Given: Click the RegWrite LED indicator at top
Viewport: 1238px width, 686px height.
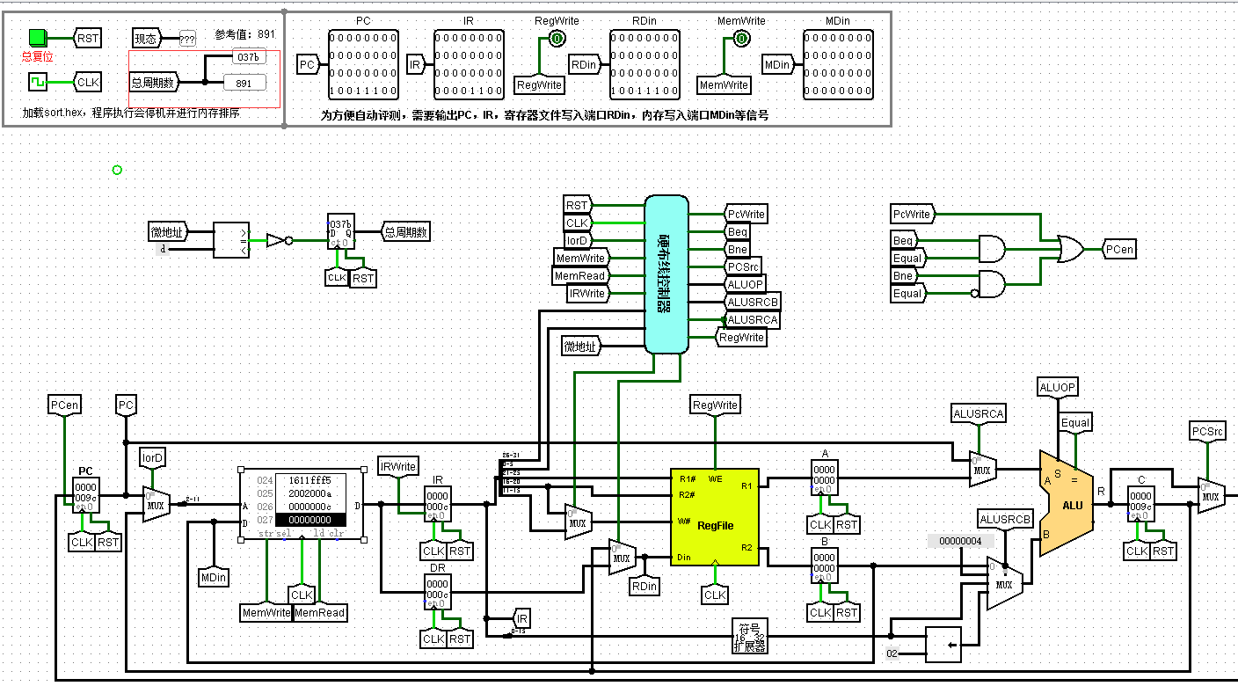Looking at the screenshot, I should pos(557,39).
